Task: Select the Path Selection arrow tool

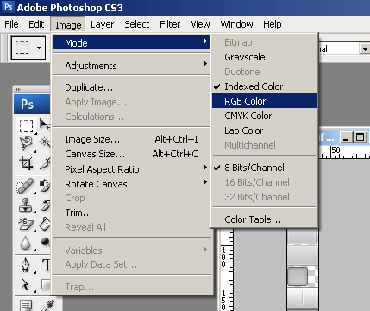Action: point(25,284)
